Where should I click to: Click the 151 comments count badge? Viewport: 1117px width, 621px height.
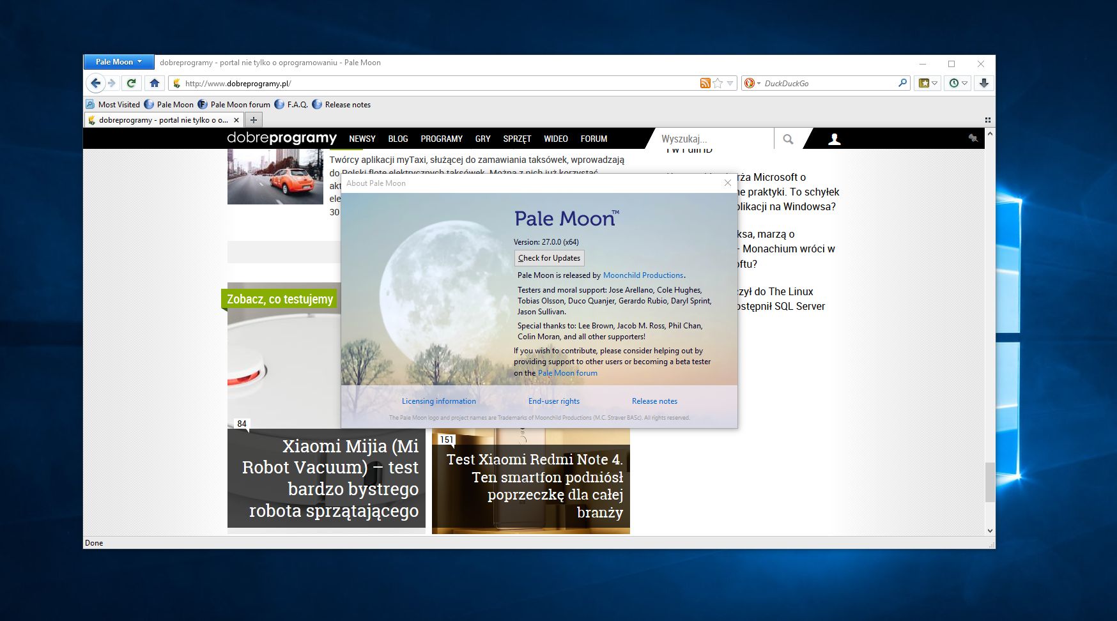[x=447, y=440]
